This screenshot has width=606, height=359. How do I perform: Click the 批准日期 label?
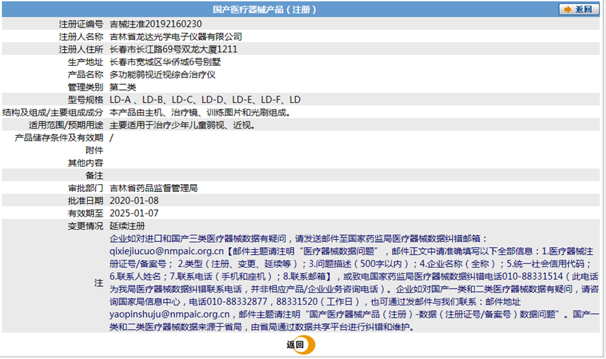(86, 201)
